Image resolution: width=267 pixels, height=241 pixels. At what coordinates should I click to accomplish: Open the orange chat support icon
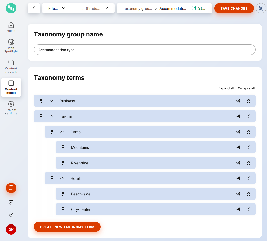point(11,188)
